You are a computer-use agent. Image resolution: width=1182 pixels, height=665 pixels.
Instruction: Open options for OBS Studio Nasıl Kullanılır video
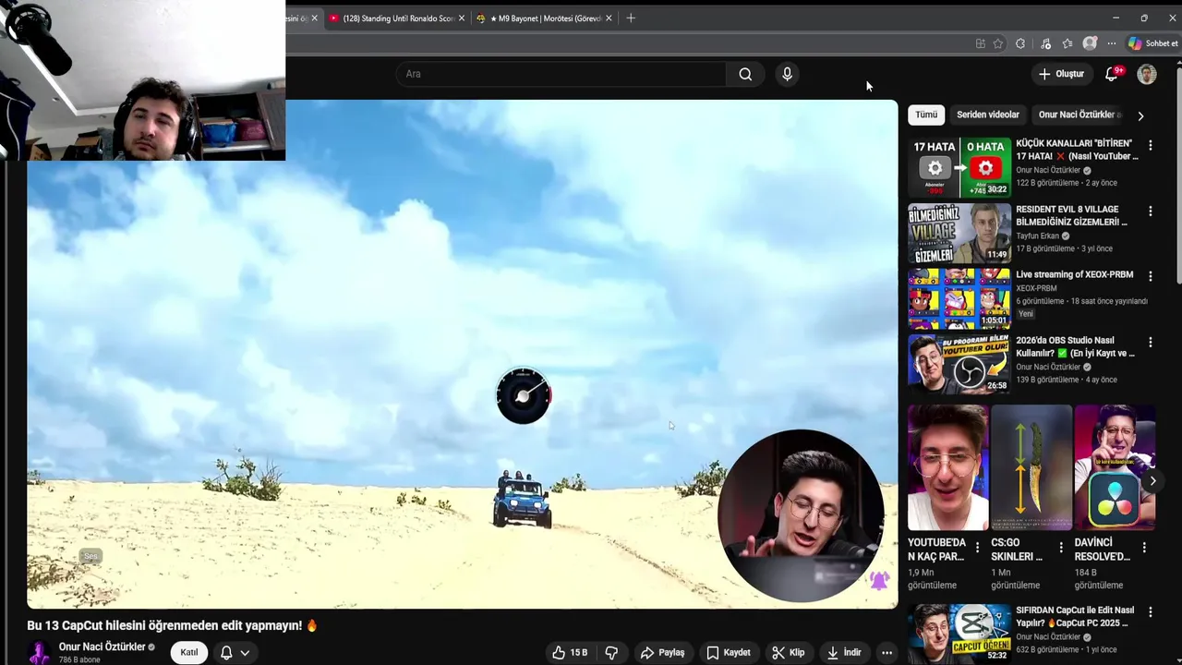coord(1150,342)
